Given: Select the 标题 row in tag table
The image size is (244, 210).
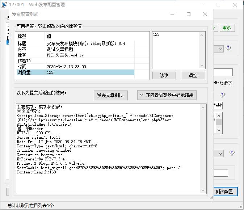Looking at the screenshot, I should pos(75,43).
